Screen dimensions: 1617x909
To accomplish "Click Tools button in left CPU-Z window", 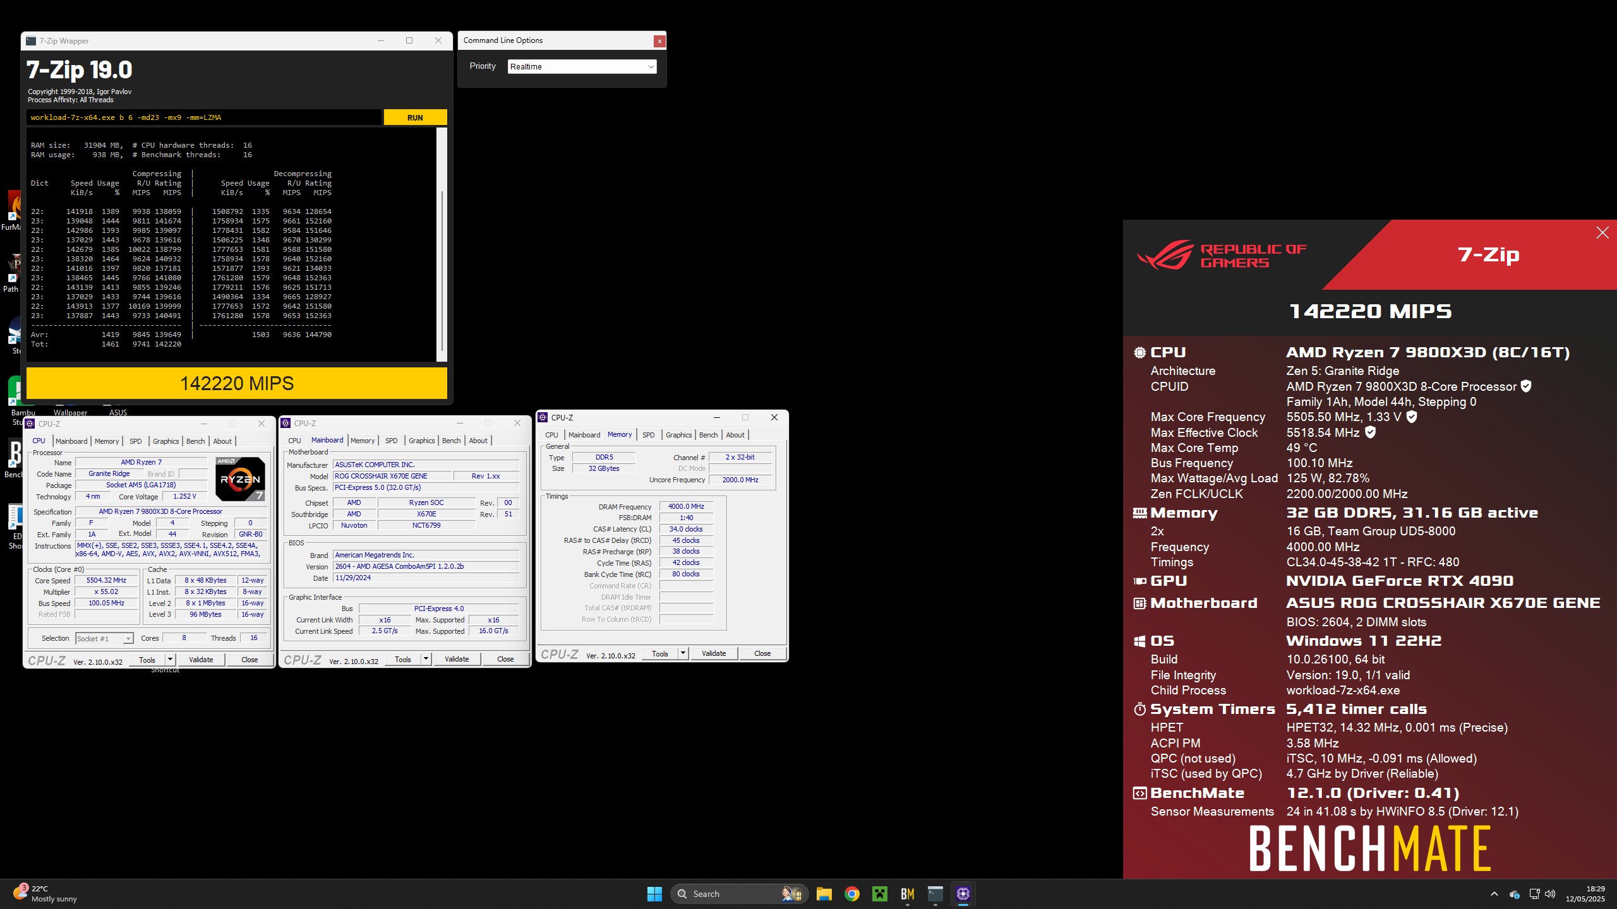I will (147, 660).
